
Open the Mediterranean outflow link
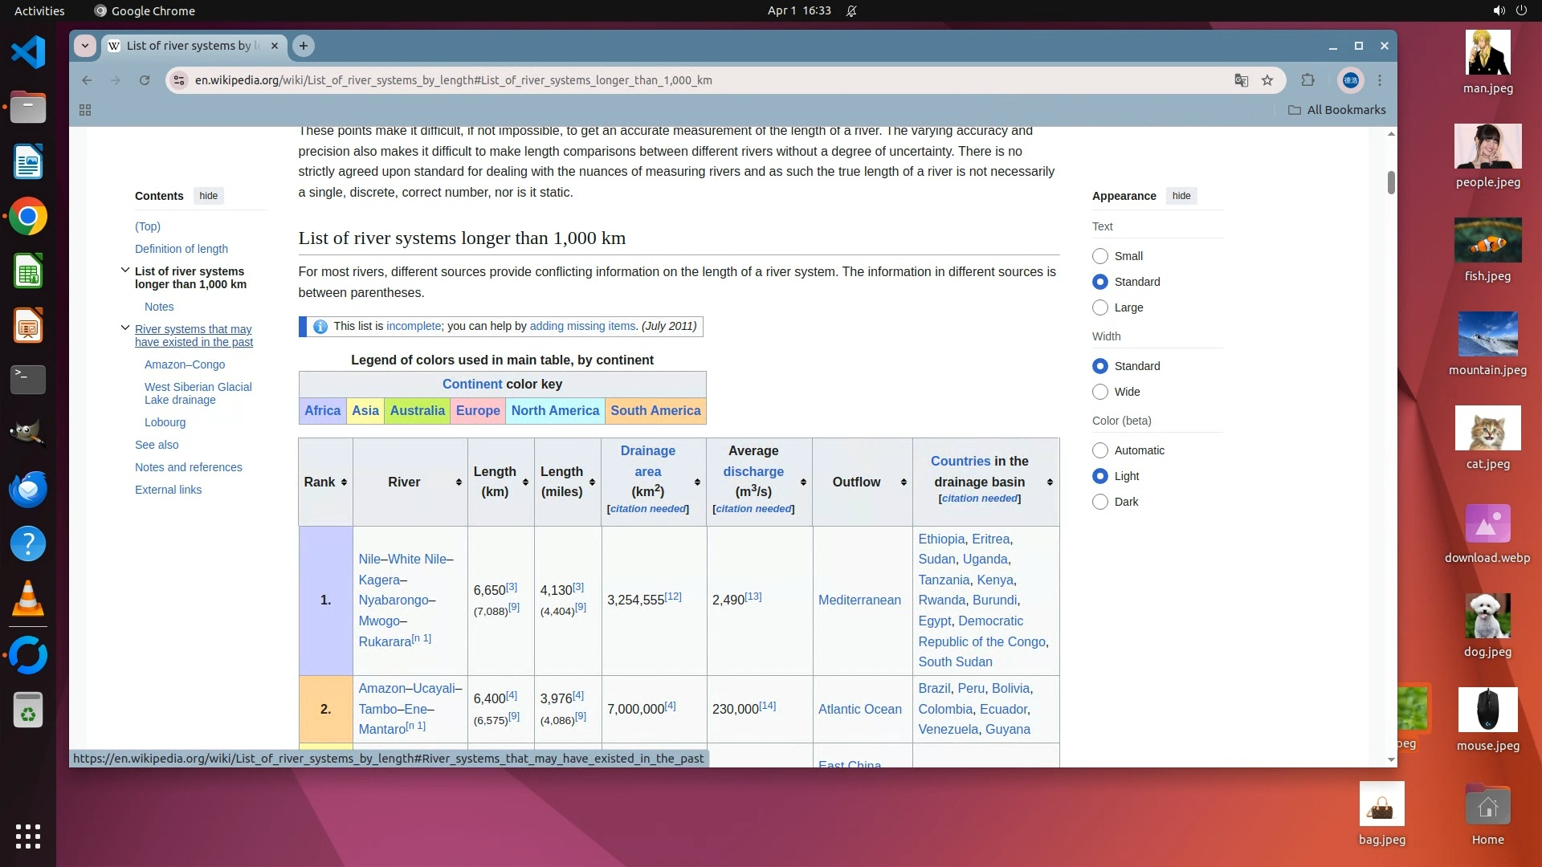pyautogui.click(x=859, y=600)
